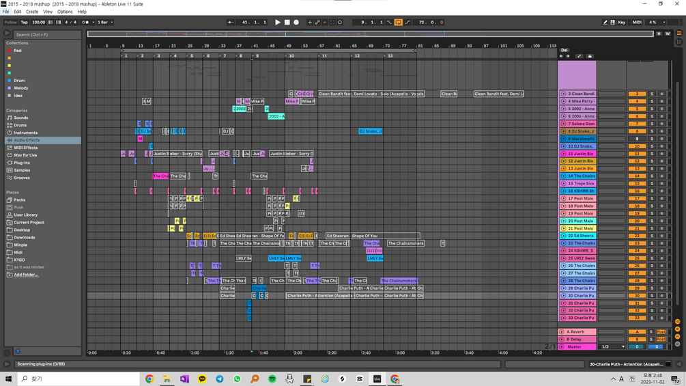The height and width of the screenshot is (386, 686).
Task: Click the Add Folder link
Action: click(x=26, y=275)
